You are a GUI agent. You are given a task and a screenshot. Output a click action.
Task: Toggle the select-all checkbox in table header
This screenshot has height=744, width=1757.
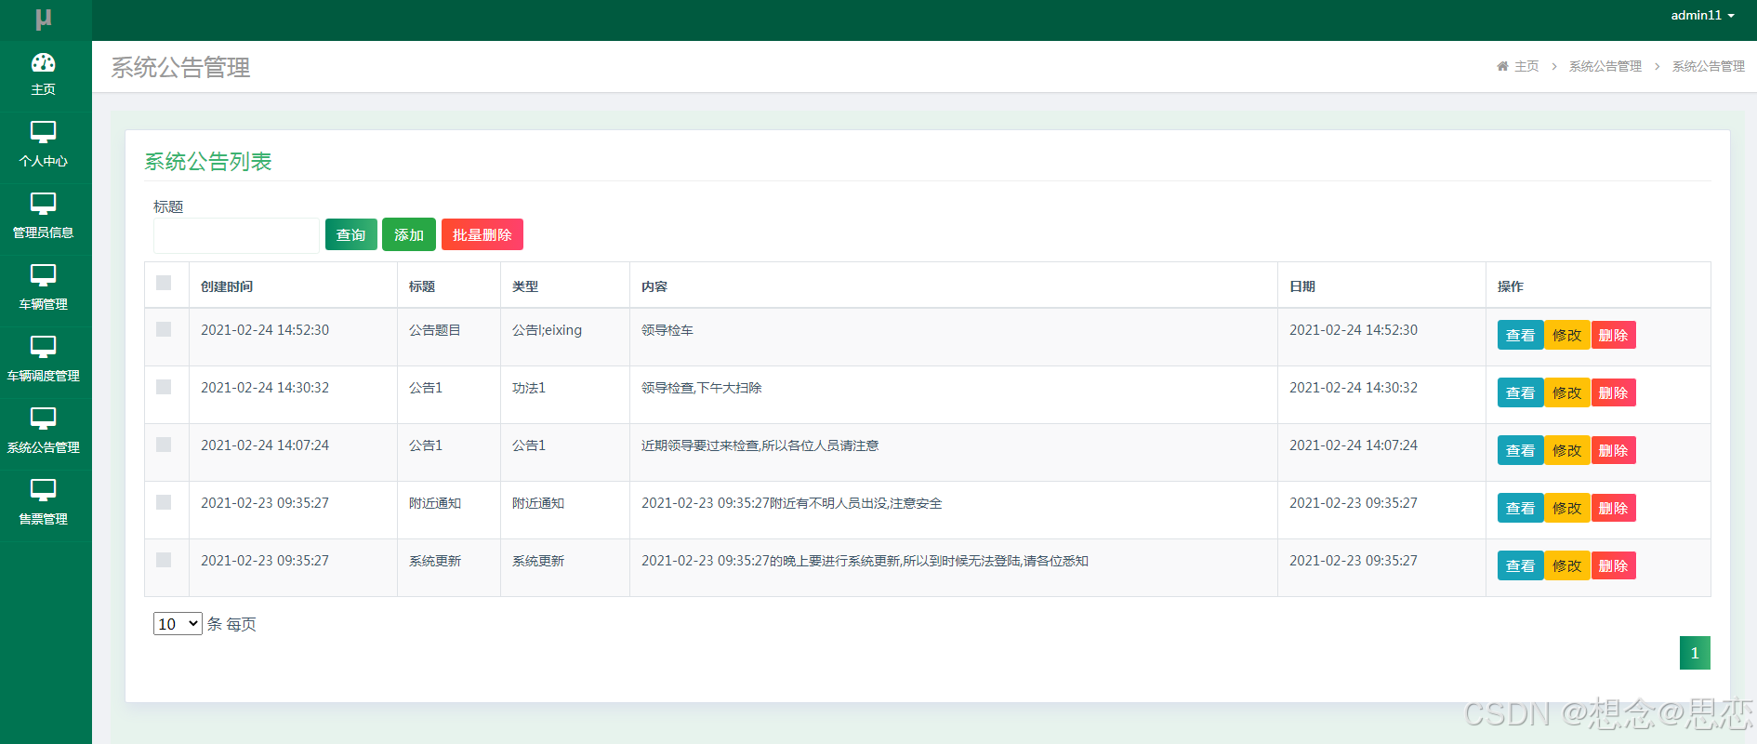[164, 283]
